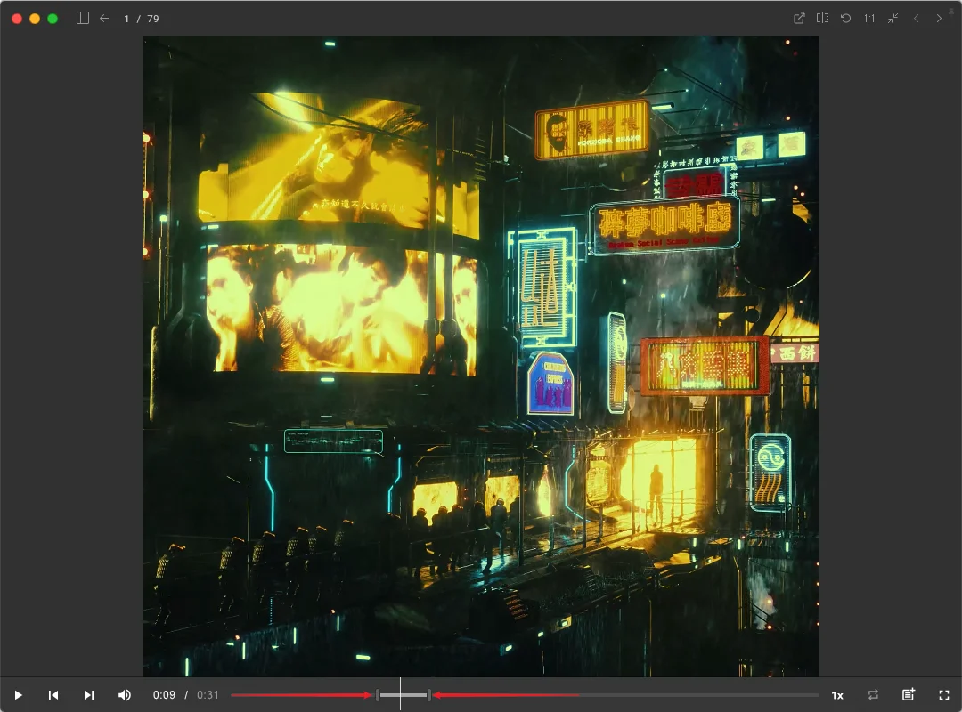Viewport: 962px width, 712px height.
Task: Go back with the left arrow
Action: [104, 18]
